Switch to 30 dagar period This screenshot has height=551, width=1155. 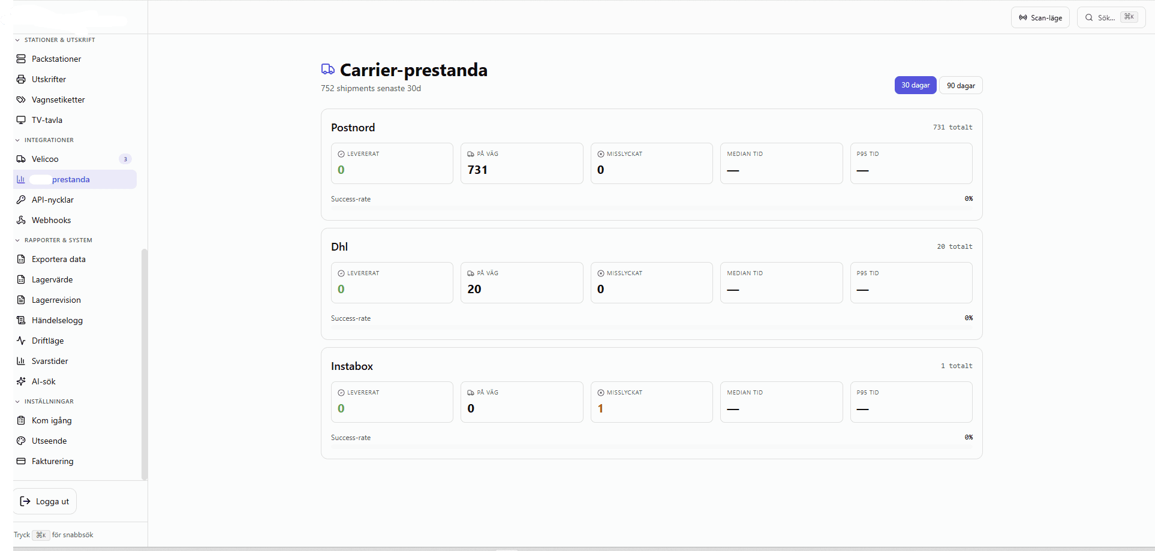pyautogui.click(x=915, y=85)
